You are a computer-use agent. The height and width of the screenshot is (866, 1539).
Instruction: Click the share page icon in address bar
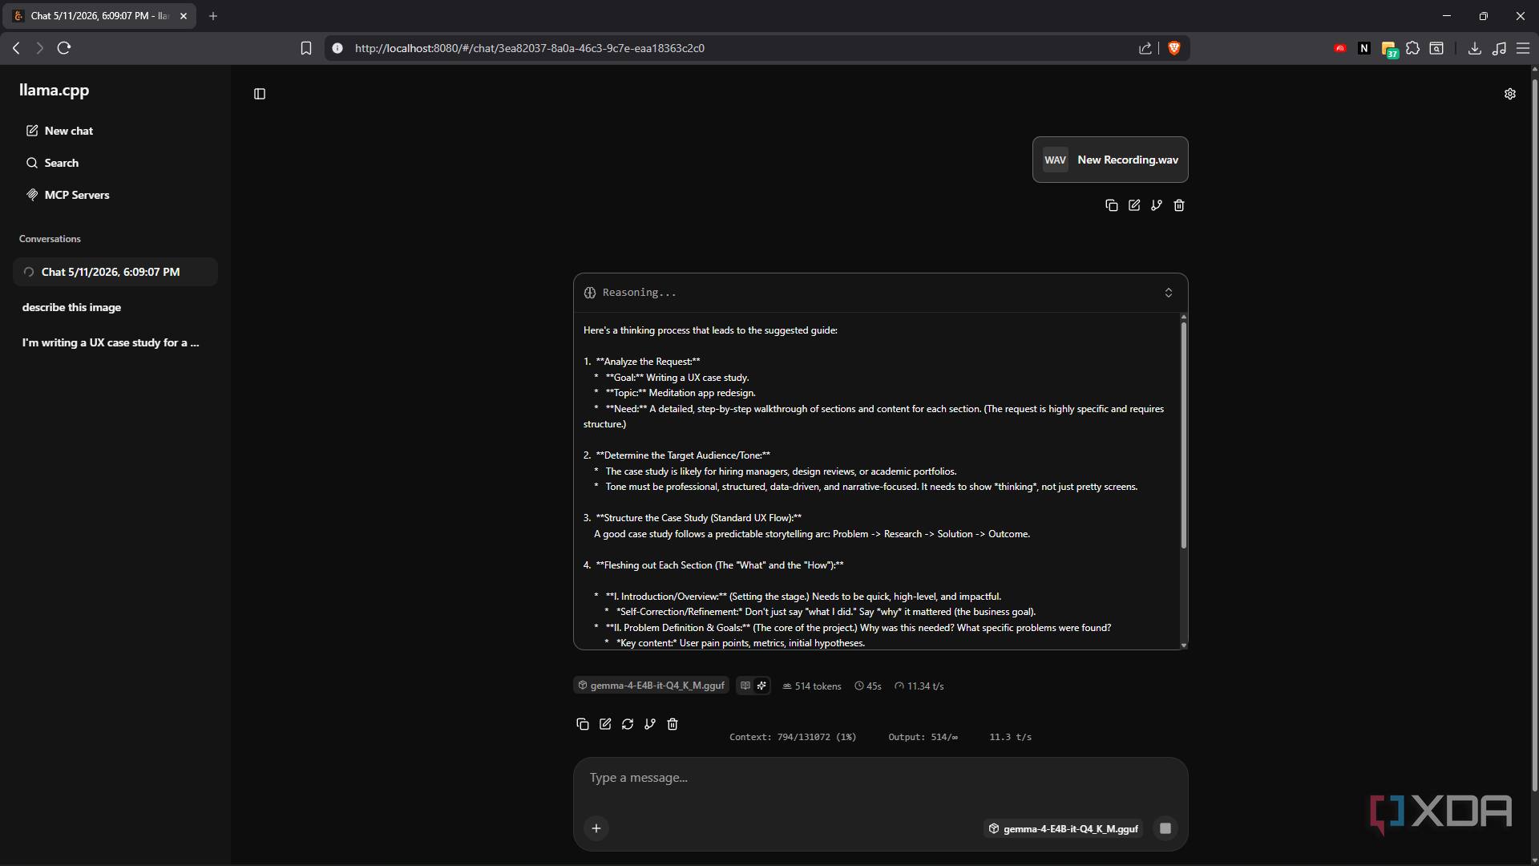1145,48
